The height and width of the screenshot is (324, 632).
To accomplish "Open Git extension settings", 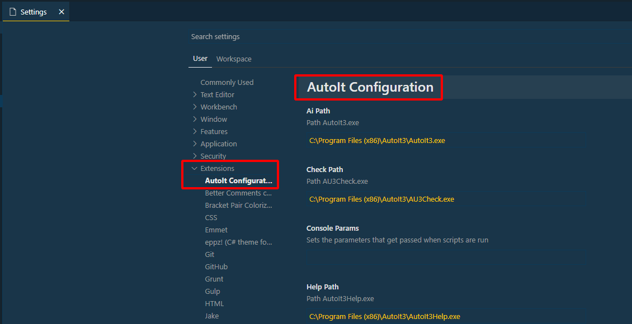I will (x=210, y=254).
